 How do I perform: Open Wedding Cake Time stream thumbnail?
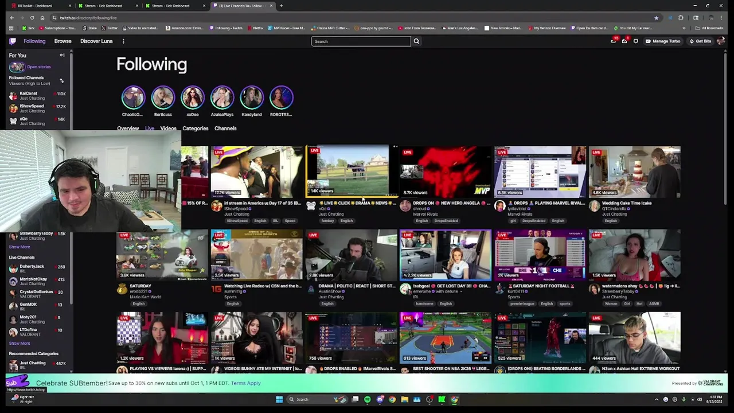(x=634, y=172)
